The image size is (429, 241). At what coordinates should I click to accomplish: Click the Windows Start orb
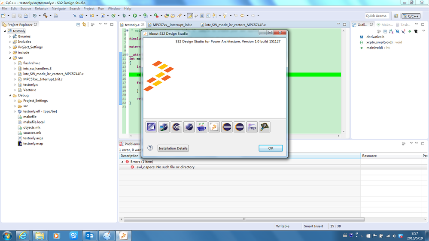7,235
